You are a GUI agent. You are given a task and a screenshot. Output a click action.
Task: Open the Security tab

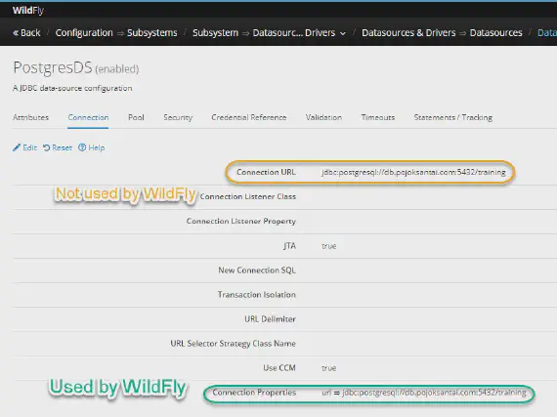tap(178, 117)
